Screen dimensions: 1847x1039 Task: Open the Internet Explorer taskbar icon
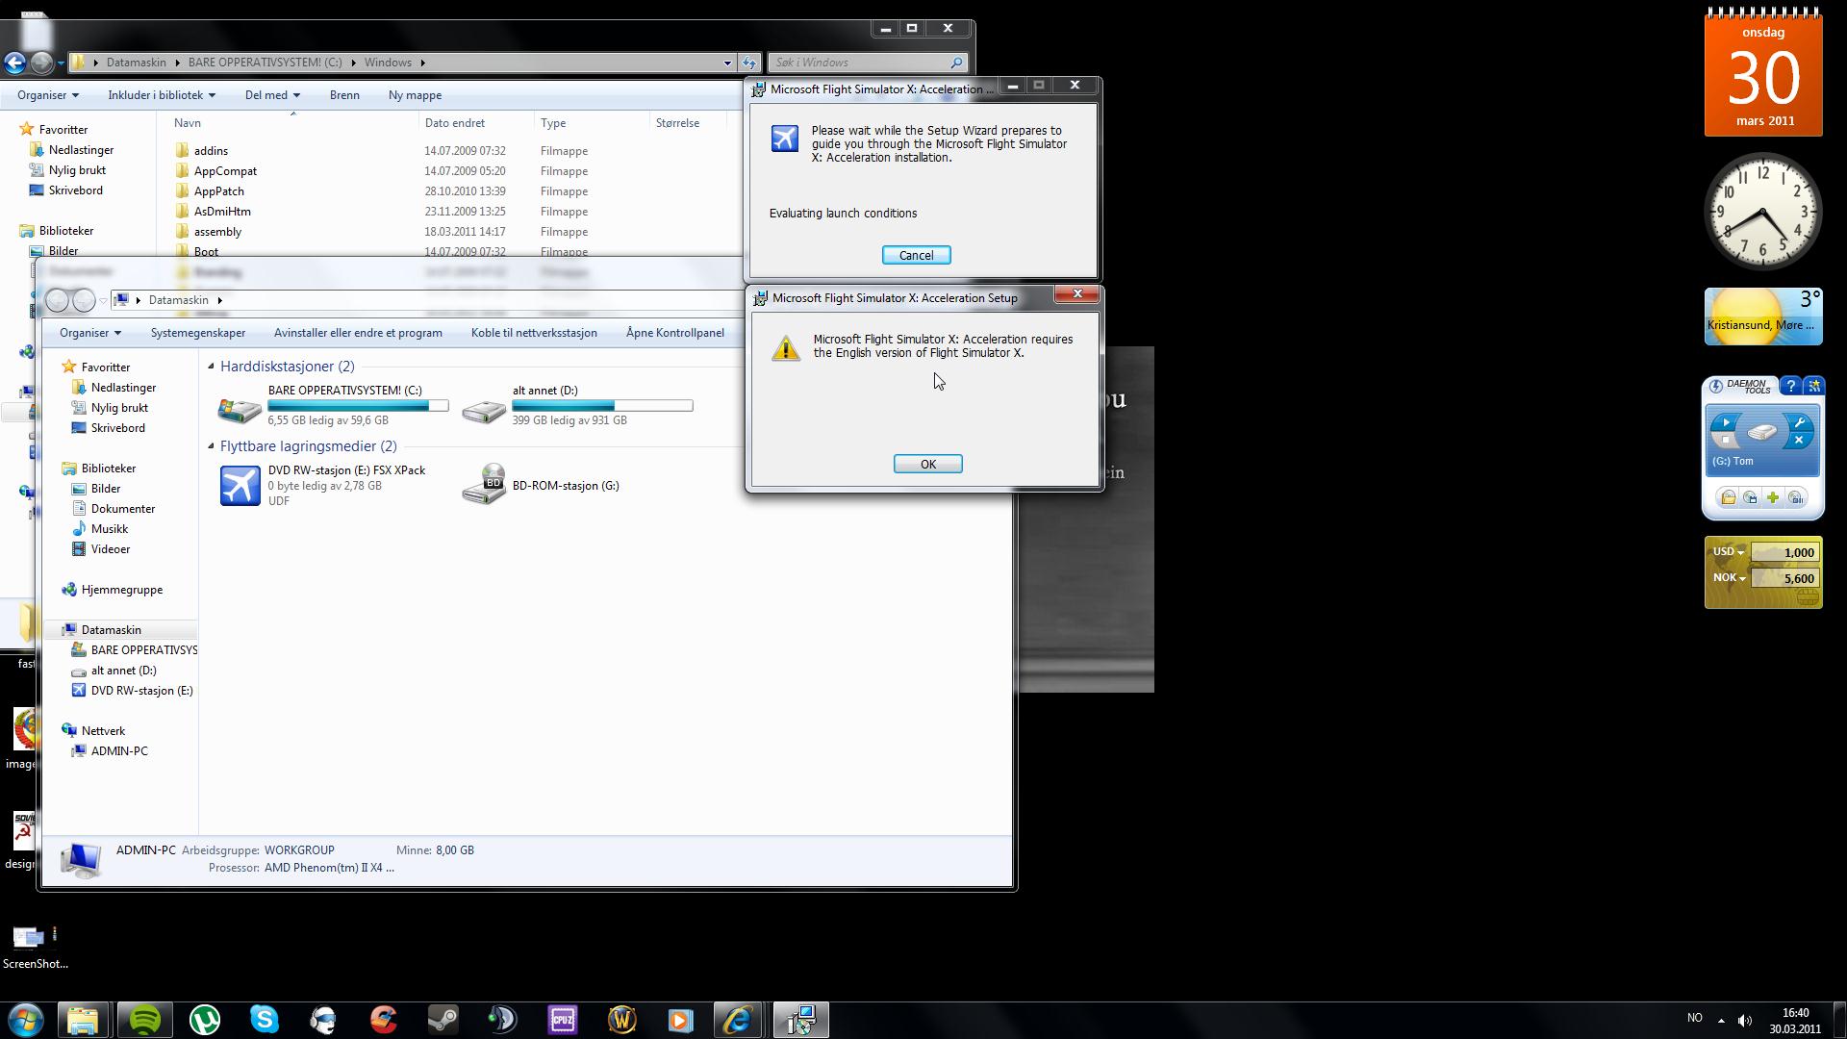pos(738,1020)
